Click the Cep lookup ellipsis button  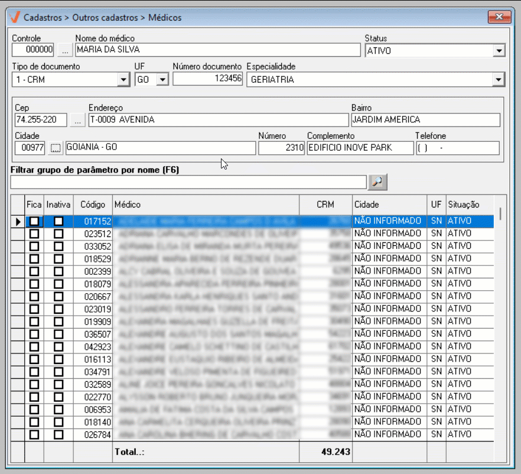coord(77,121)
